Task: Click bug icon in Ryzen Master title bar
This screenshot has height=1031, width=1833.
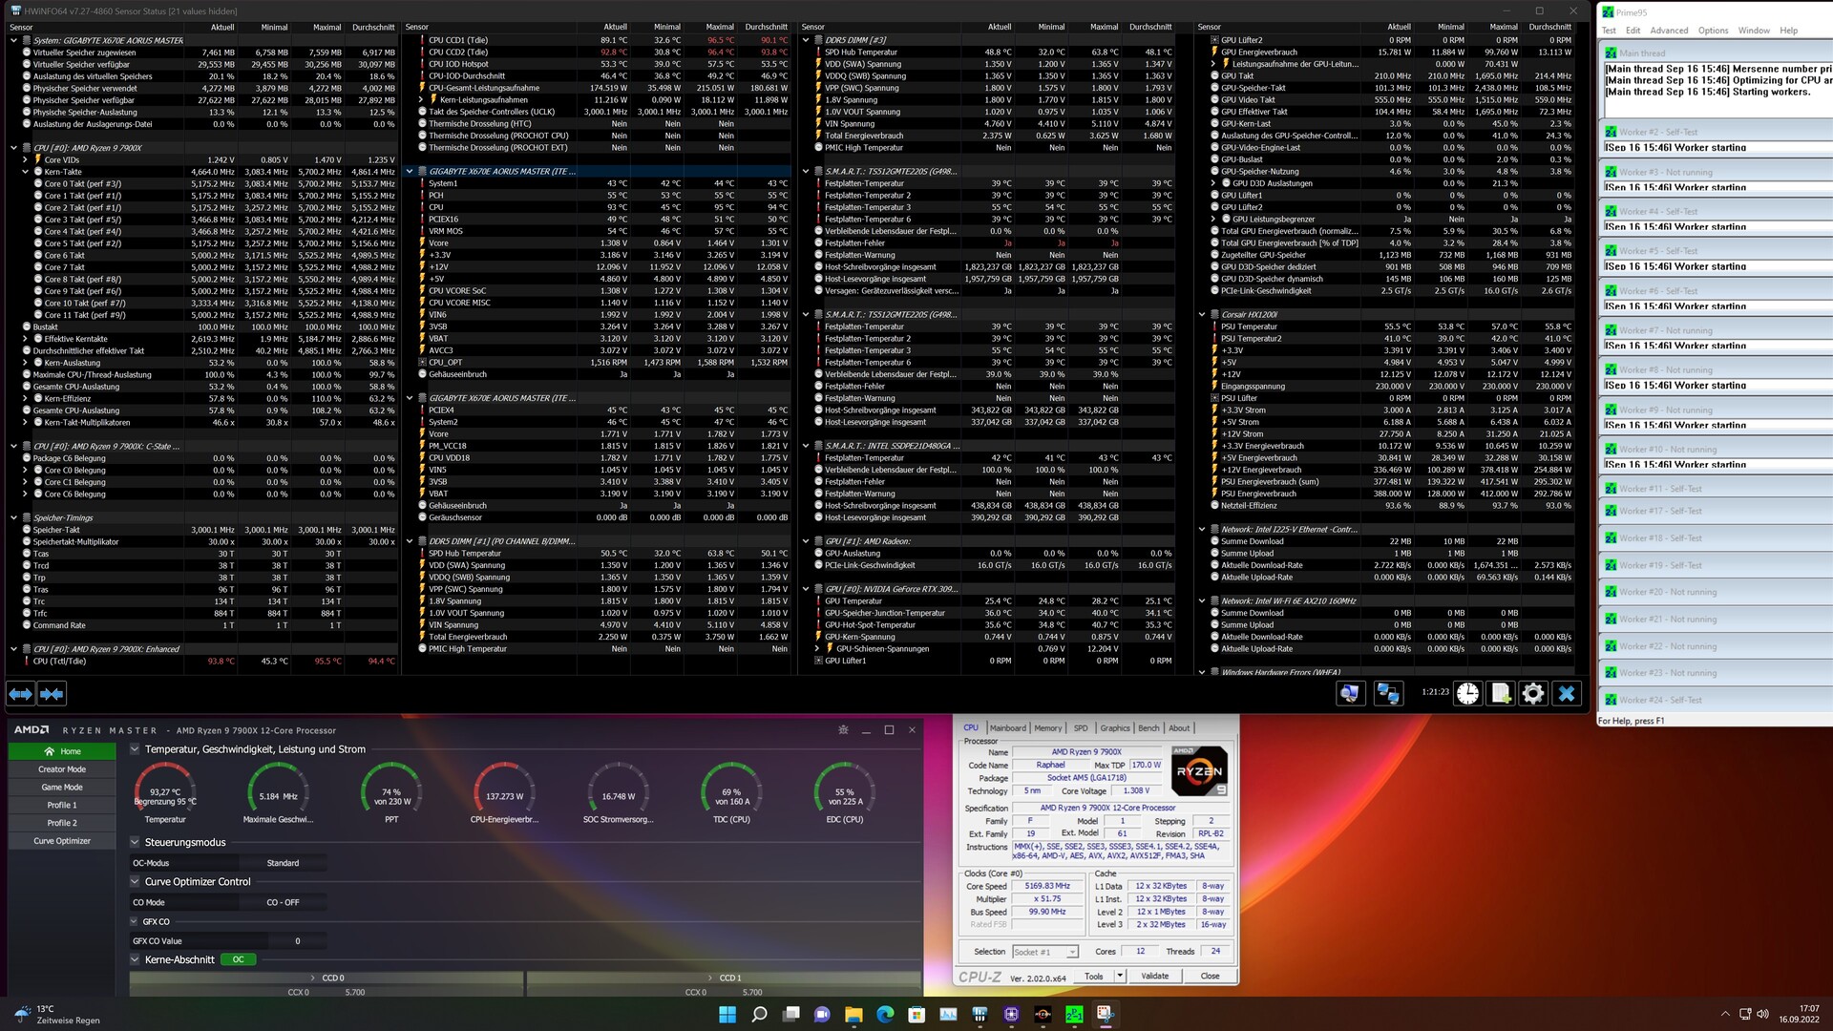Action: click(843, 730)
